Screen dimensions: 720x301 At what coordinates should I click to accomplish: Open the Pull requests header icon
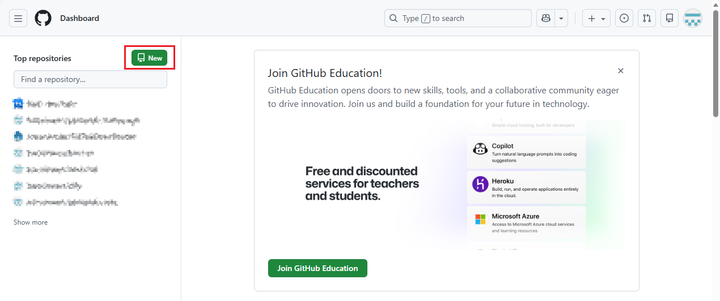[x=647, y=18]
